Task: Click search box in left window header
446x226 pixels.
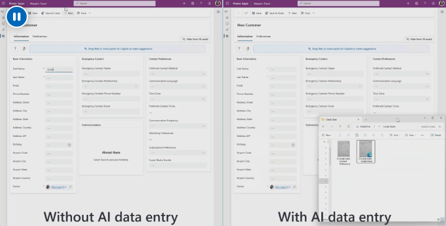Action: pos(115,4)
